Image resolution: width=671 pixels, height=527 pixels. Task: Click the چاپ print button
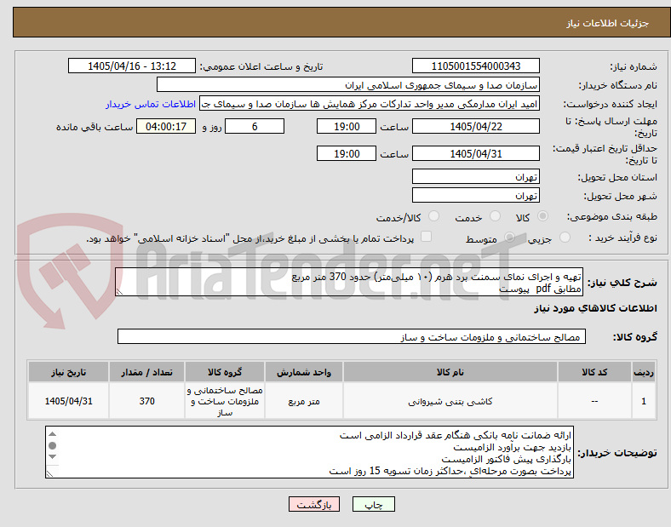coord(374,504)
